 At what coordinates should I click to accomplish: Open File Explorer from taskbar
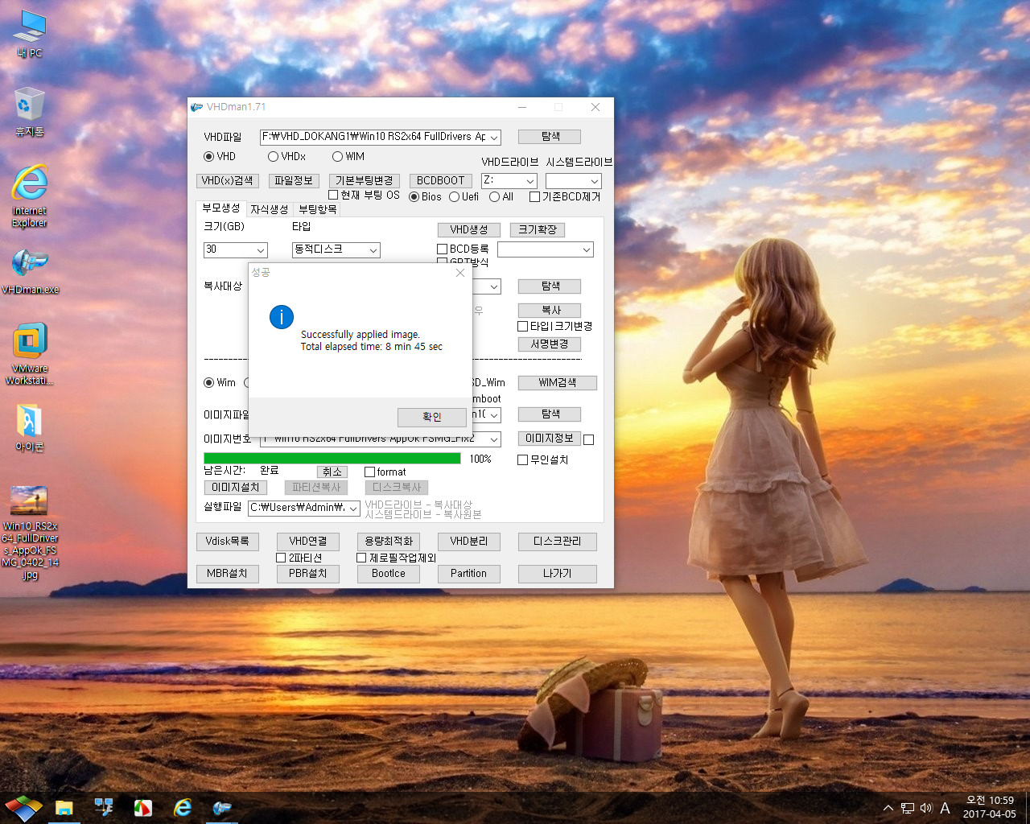coord(64,807)
